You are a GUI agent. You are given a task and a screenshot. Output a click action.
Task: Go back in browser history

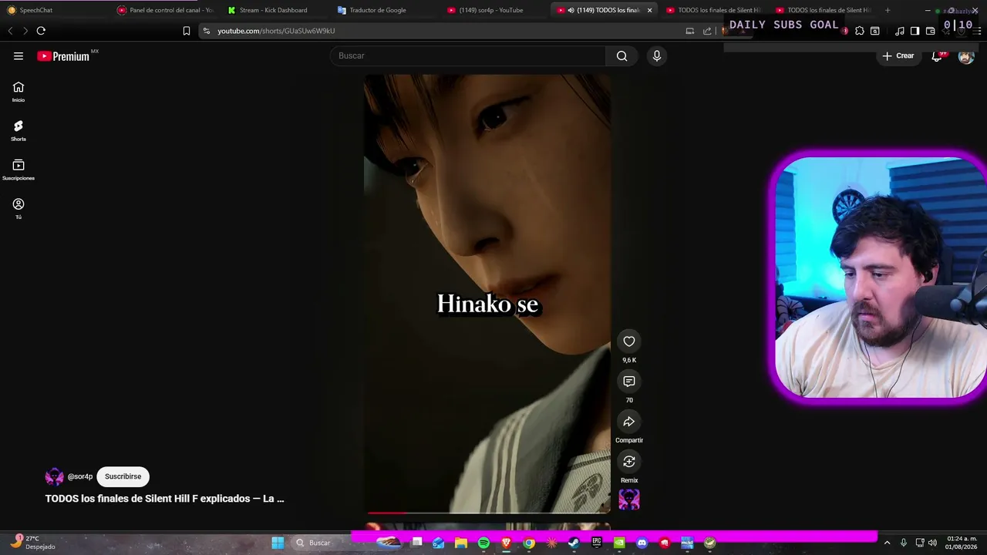pyautogui.click(x=10, y=31)
